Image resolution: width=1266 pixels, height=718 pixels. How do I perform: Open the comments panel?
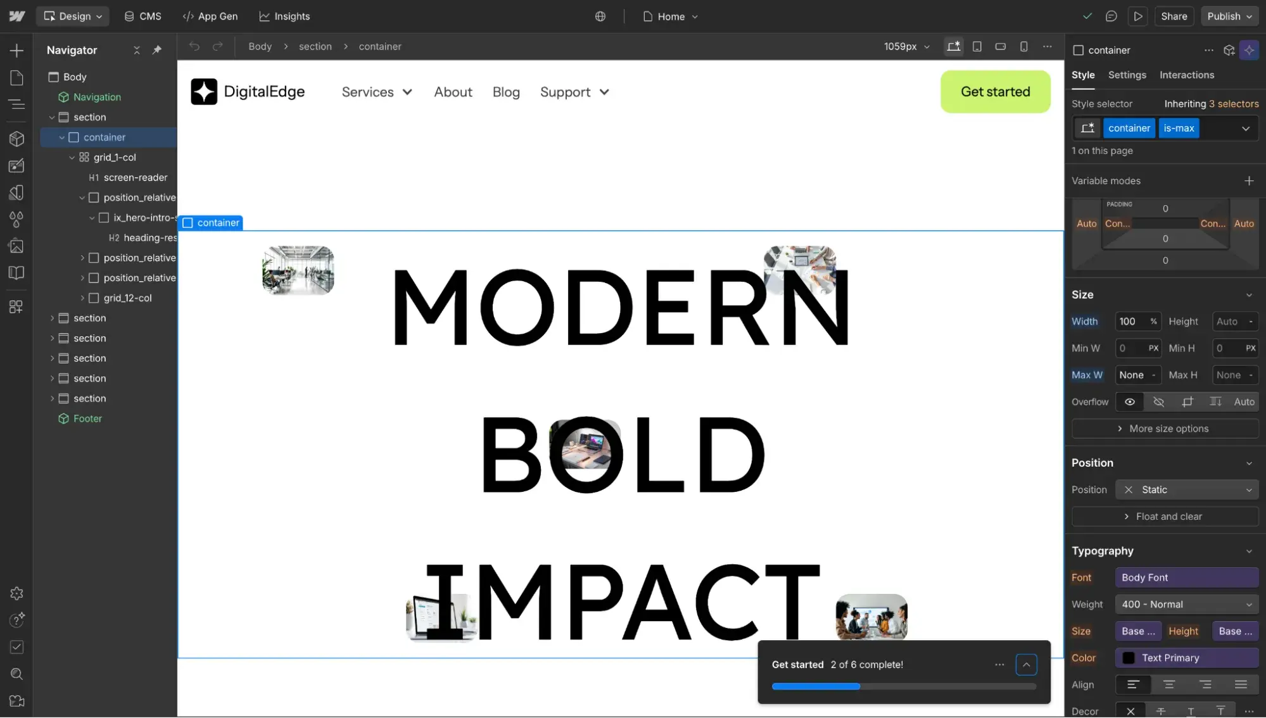pyautogui.click(x=1111, y=16)
